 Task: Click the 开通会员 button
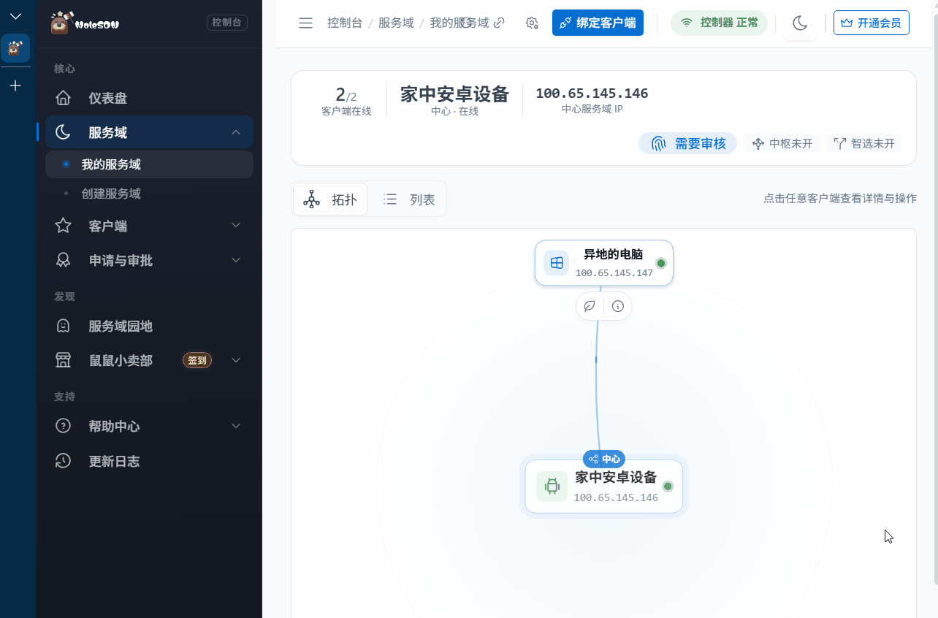[x=871, y=23]
